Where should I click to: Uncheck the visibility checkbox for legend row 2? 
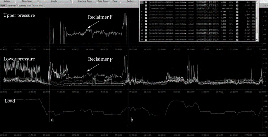146,6
